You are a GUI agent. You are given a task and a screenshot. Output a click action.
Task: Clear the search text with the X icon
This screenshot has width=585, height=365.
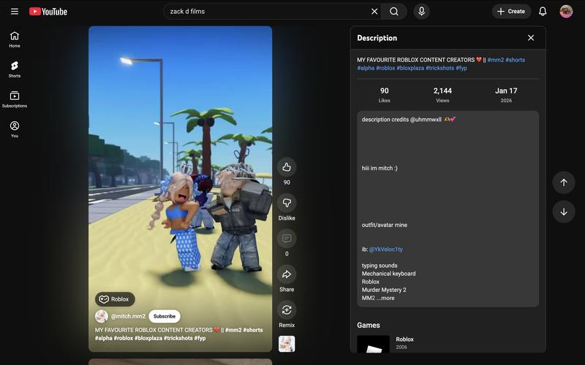[374, 12]
